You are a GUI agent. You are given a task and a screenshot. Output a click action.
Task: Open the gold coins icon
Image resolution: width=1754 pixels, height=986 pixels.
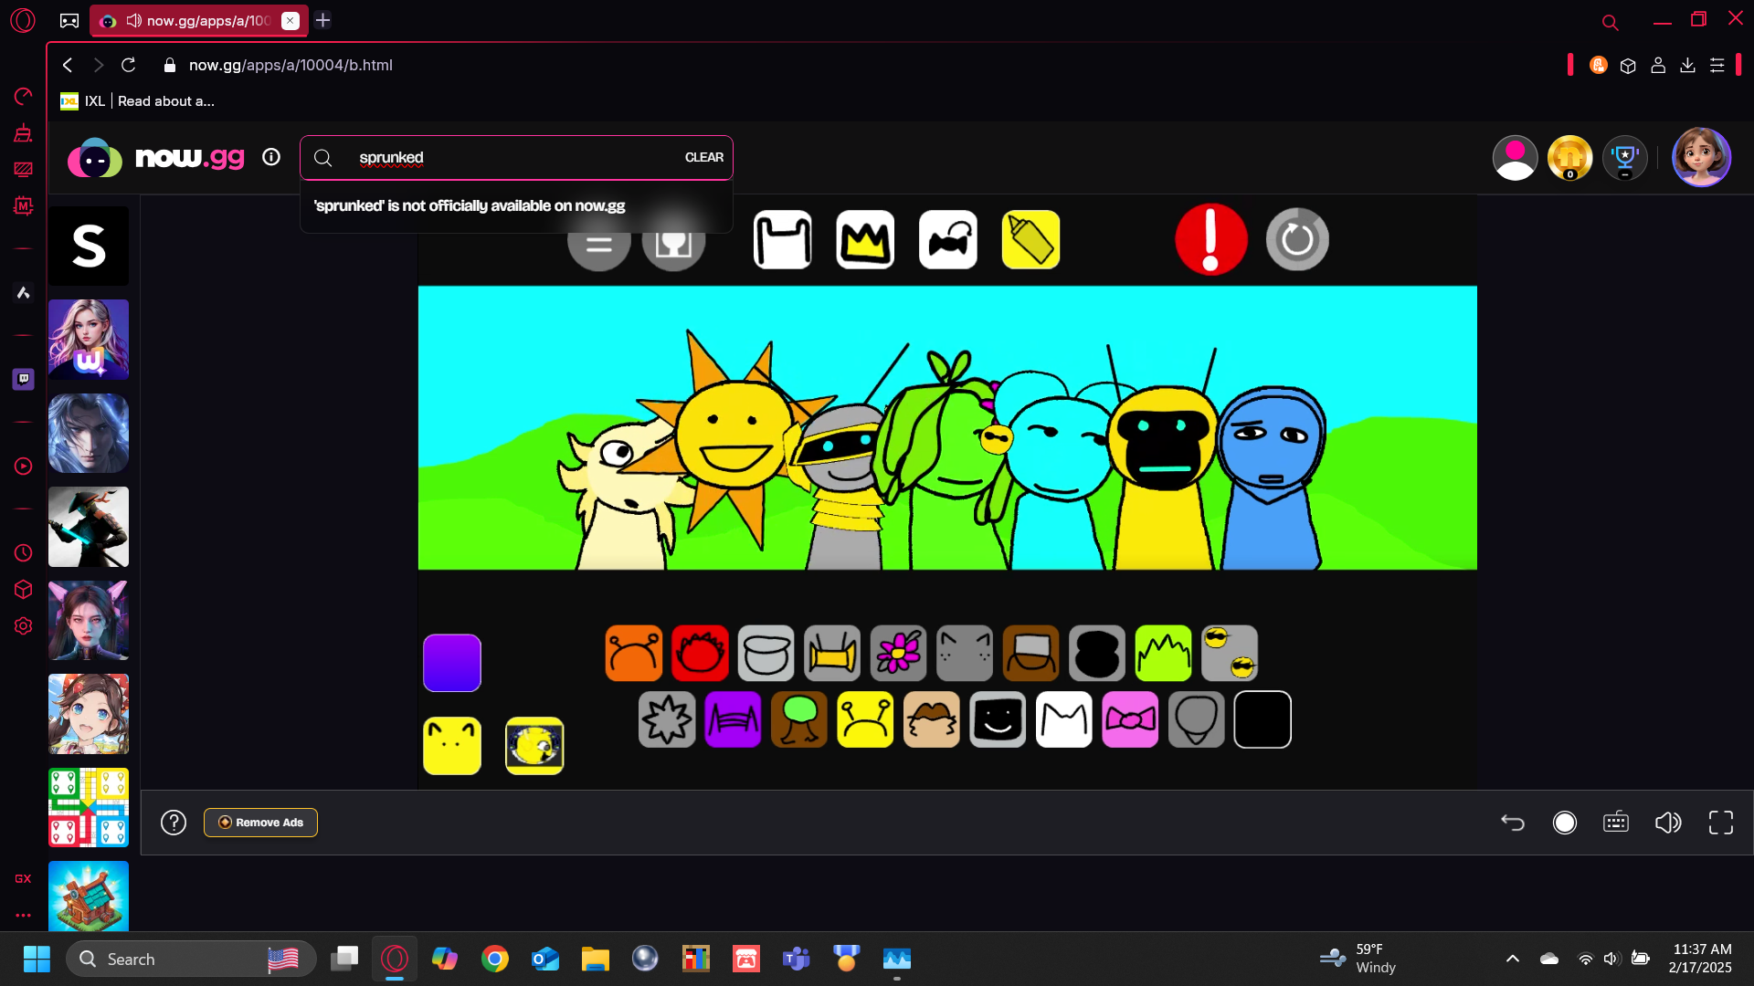pos(1570,158)
